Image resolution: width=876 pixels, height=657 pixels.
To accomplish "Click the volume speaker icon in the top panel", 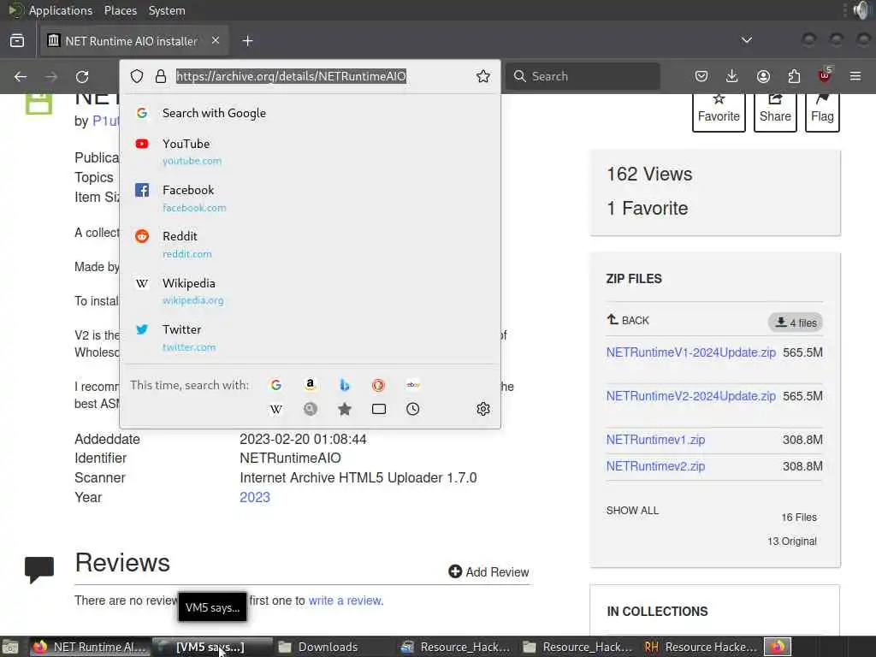I will click(861, 10).
